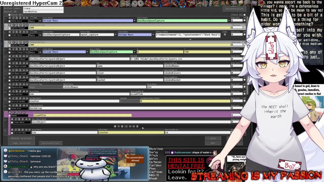Click the Pull Position field containing counter
The height and width of the screenshot is (182, 324).
click(x=131, y=132)
